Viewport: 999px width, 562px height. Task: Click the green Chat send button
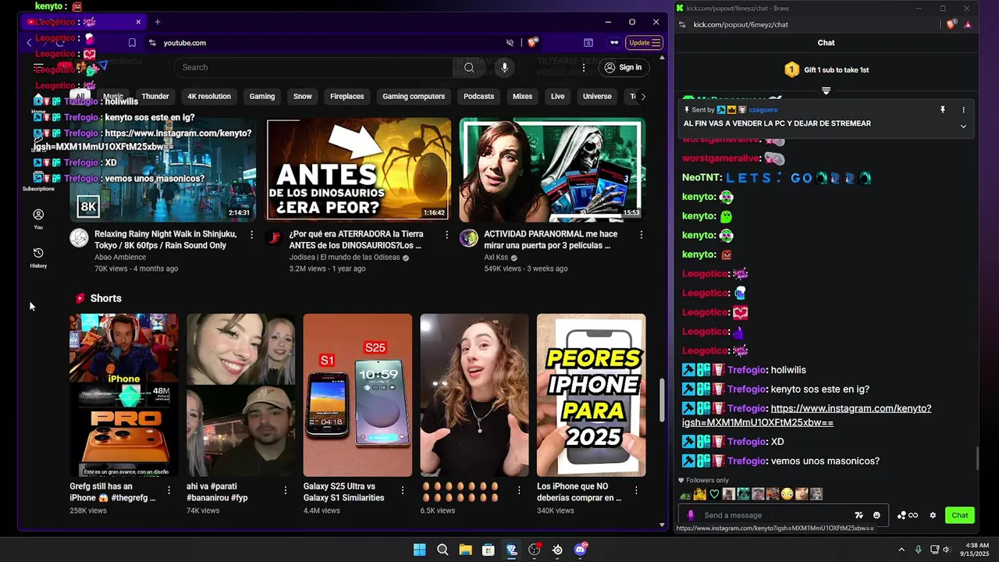pyautogui.click(x=960, y=515)
